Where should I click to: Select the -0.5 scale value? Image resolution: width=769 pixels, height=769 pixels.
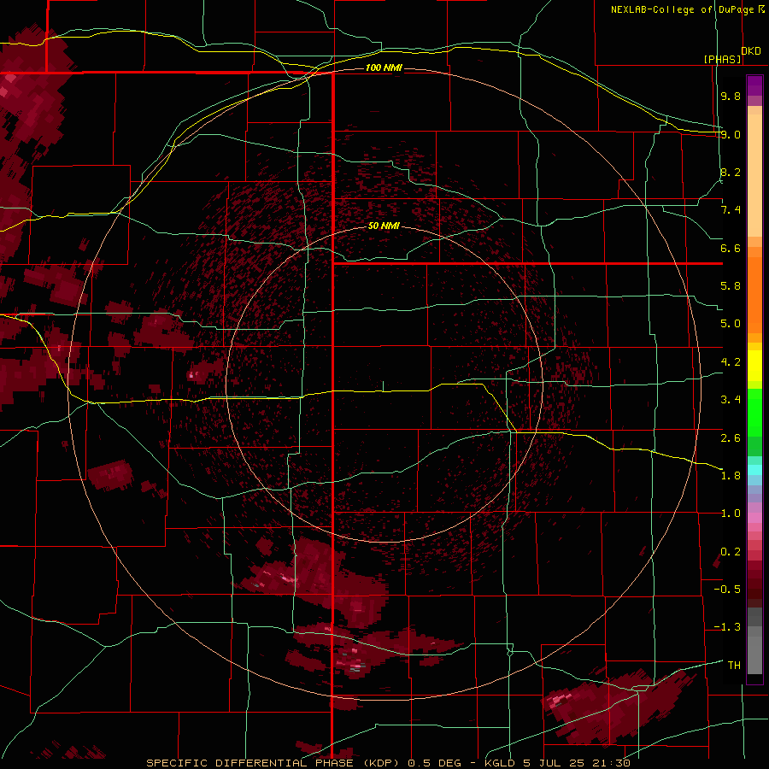coord(727,589)
